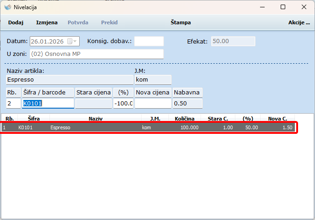This screenshot has width=315, height=220.
Task: Click the Nivelacija app icon in title bar
Action: click(7, 7)
